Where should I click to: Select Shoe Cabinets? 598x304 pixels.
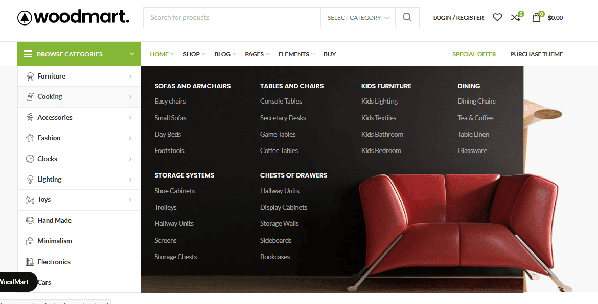point(175,191)
